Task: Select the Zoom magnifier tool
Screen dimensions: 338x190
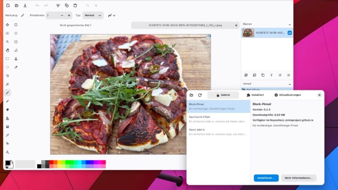Action: 7,41
